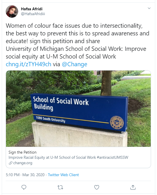Expand the tweet options chevron menu
This screenshot has width=157, height=195.
pyautogui.click(x=149, y=8)
